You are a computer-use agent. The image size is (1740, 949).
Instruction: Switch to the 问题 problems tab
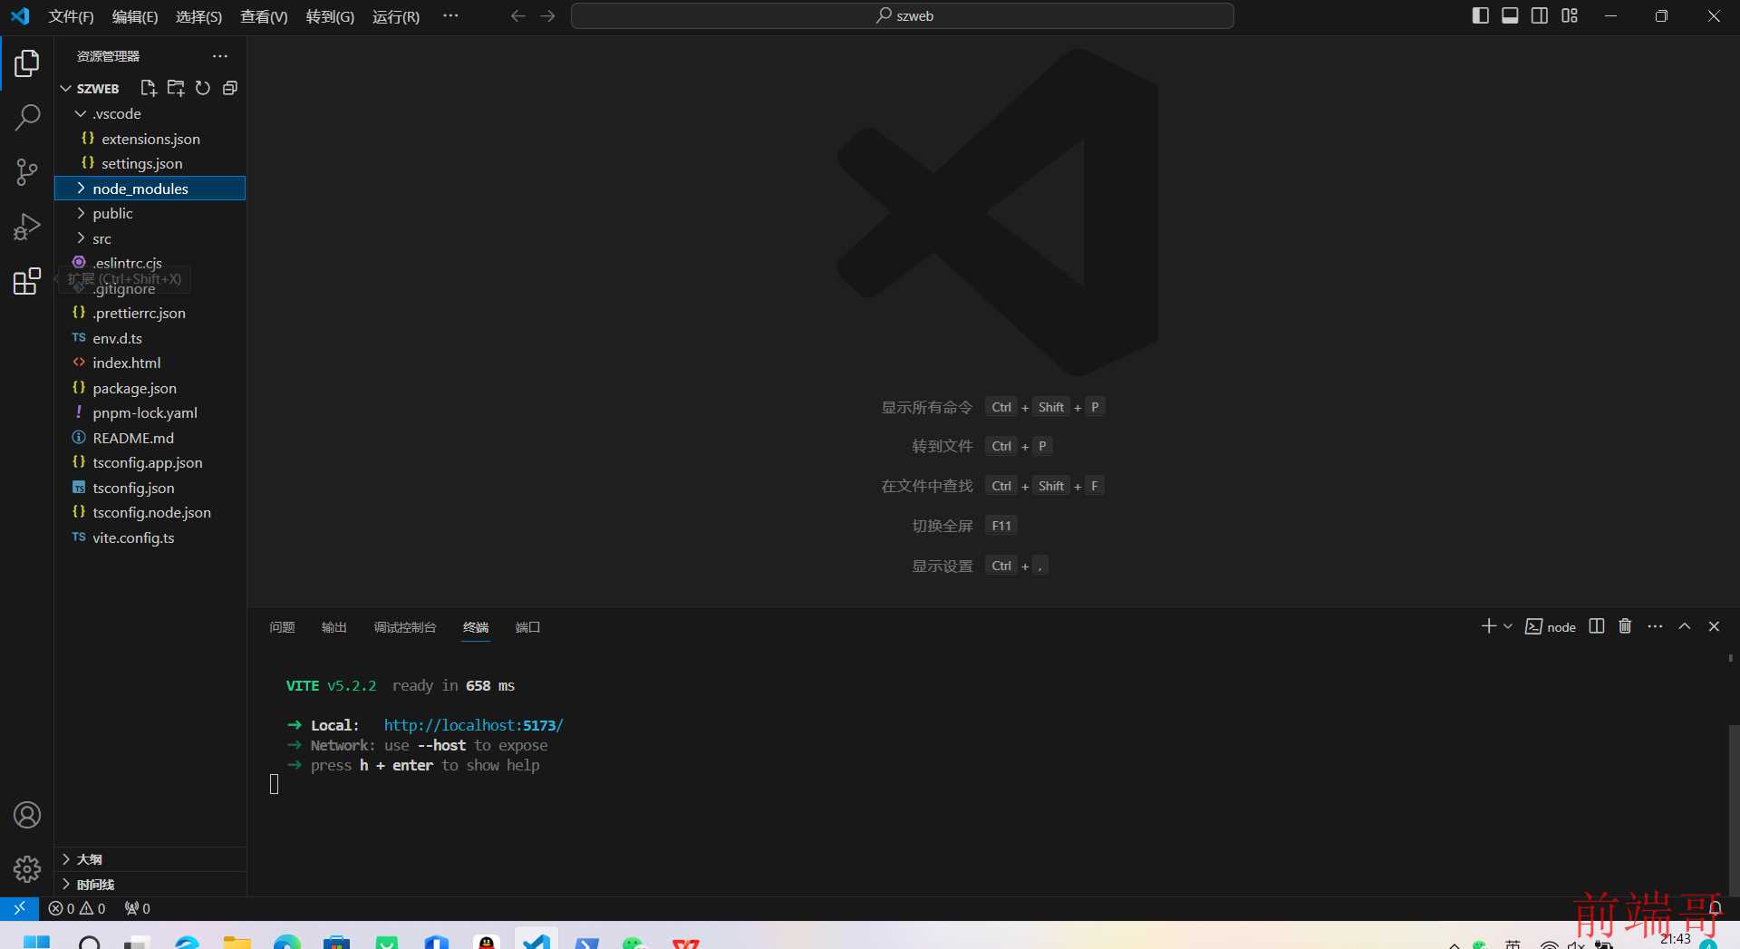[x=282, y=627]
